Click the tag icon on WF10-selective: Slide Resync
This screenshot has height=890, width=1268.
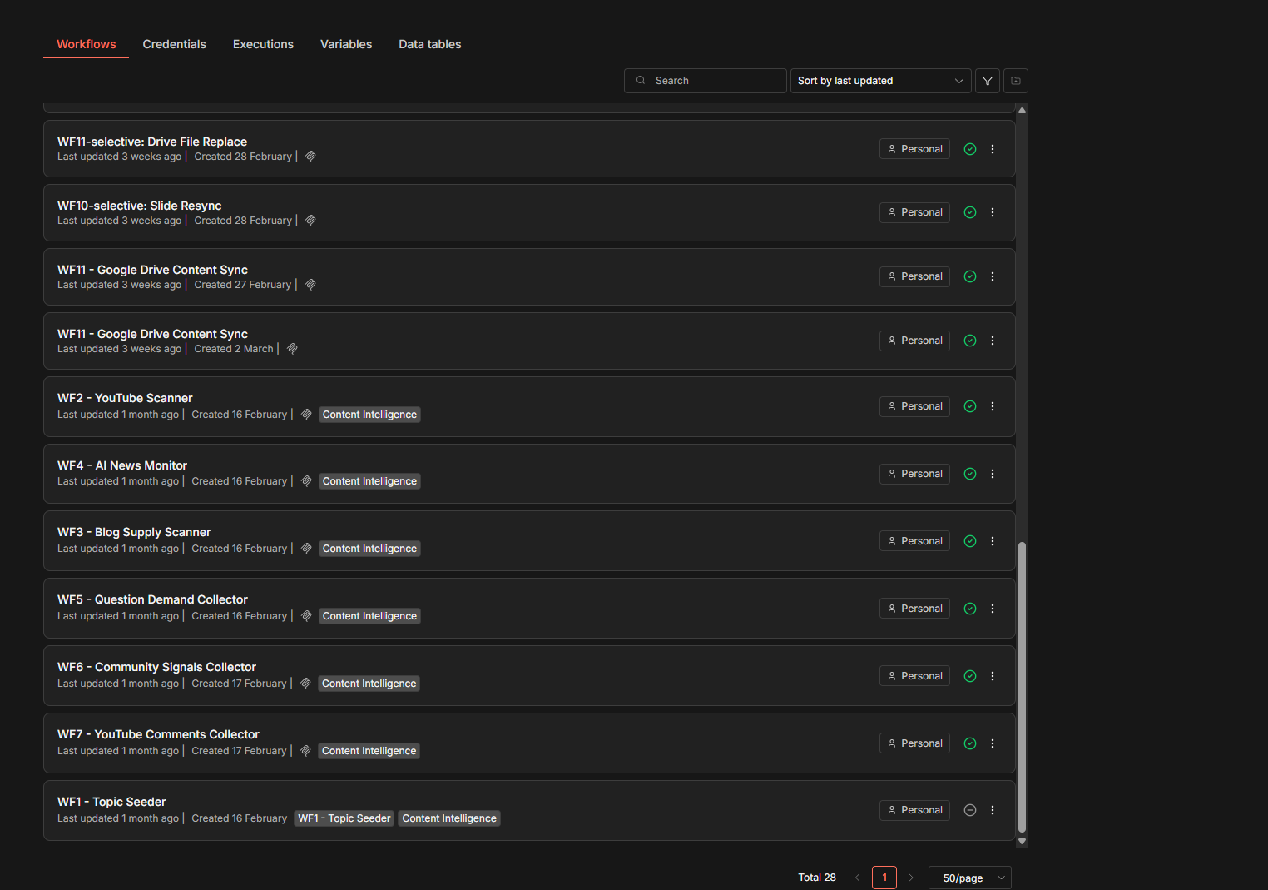310,220
